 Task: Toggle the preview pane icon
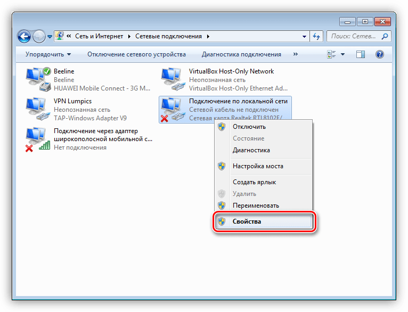coord(361,54)
